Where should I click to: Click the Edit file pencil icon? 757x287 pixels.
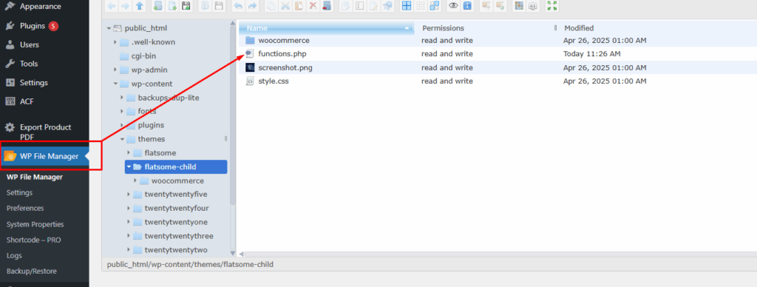[x=373, y=6]
